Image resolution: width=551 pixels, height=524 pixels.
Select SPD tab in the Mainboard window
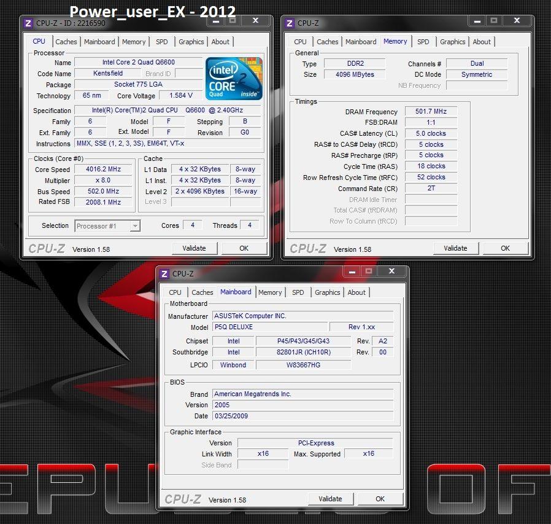coord(298,292)
